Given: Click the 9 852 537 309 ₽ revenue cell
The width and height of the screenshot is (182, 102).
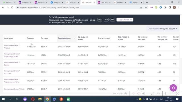Looking at the screenshot, I should (64, 47).
